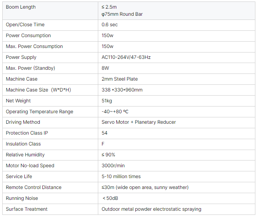Click the Net Weight label
This screenshot has width=258, height=219.
pos(18,101)
